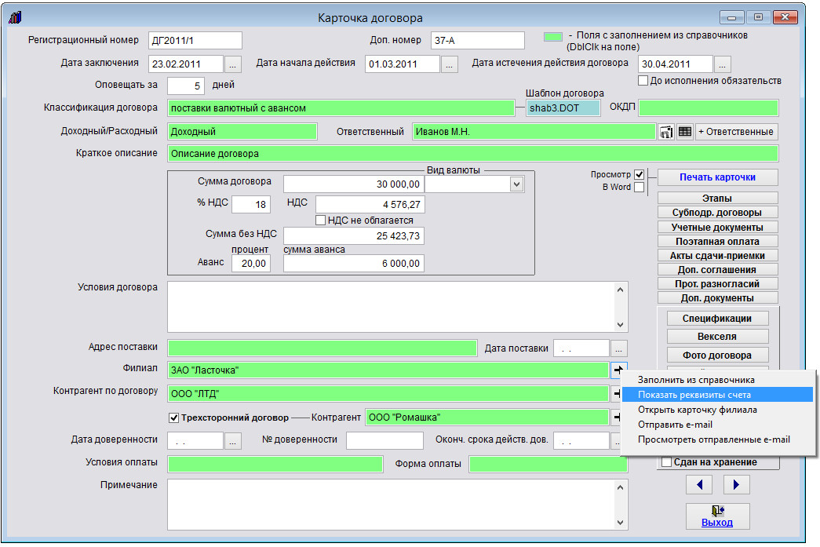820x547 pixels.
Task: Enable До исполнения обязательств checkbox
Action: pos(643,81)
